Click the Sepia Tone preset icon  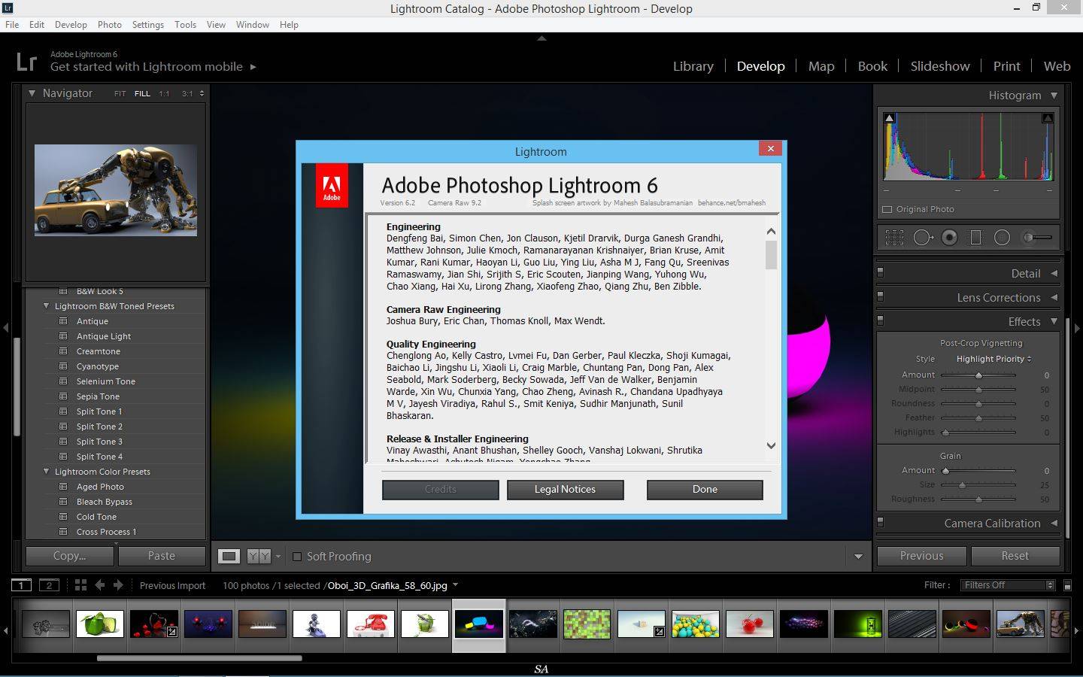pyautogui.click(x=63, y=396)
